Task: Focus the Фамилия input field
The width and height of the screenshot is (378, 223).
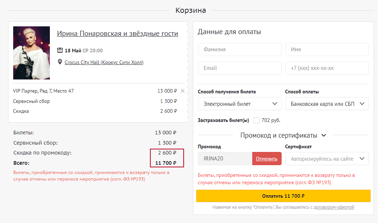Action: click(239, 49)
